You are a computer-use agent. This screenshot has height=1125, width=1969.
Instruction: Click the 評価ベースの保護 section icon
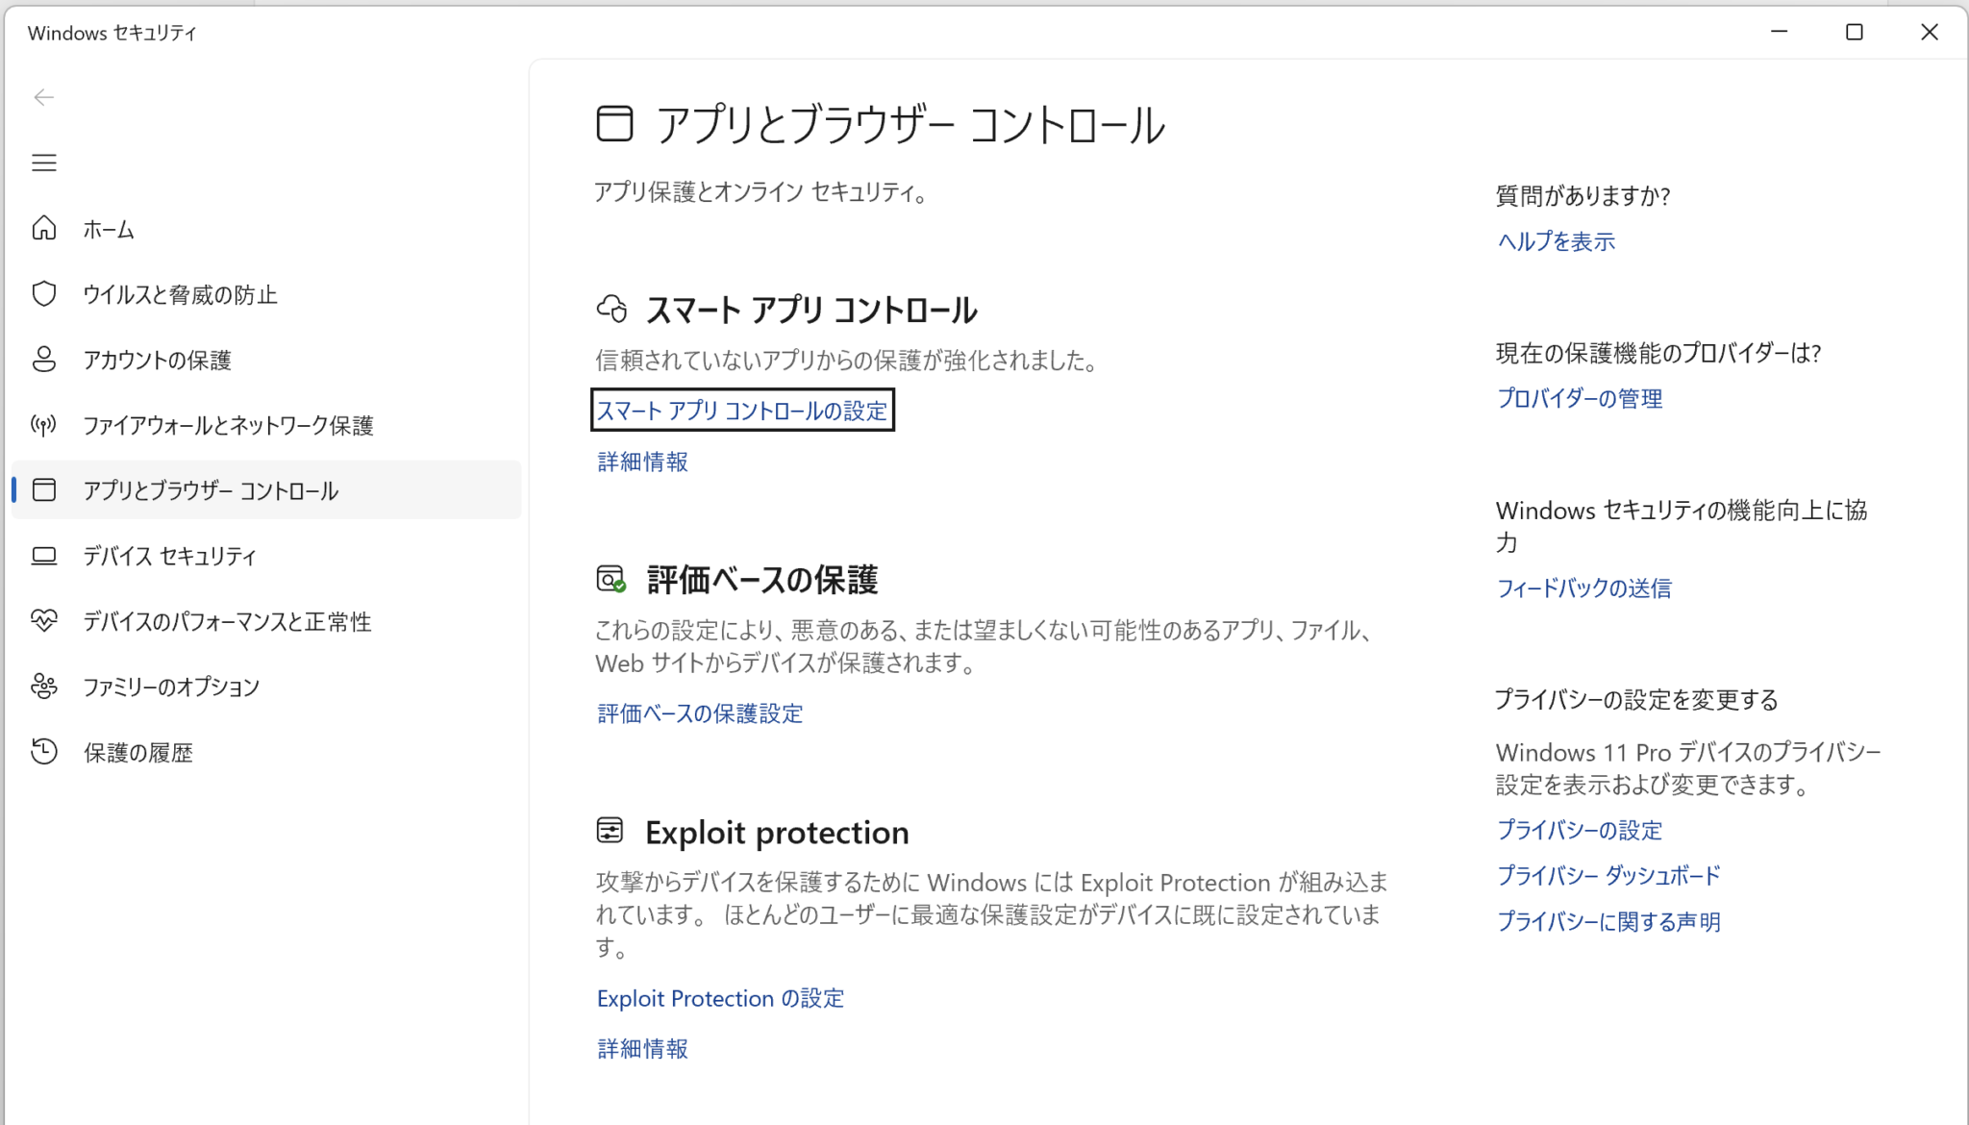point(611,579)
